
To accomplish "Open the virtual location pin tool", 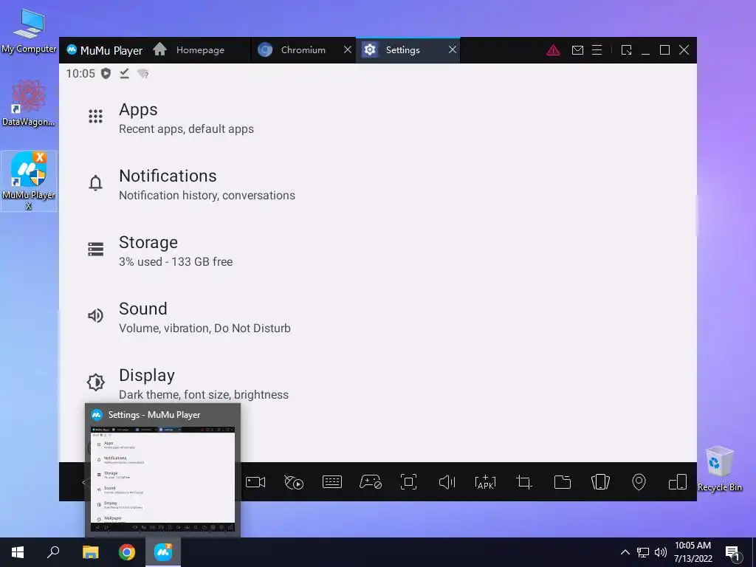I will (639, 481).
